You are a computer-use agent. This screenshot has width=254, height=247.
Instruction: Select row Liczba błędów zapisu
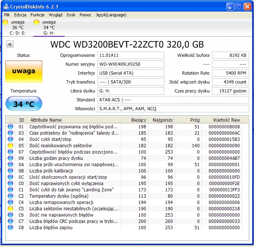(x=124, y=227)
